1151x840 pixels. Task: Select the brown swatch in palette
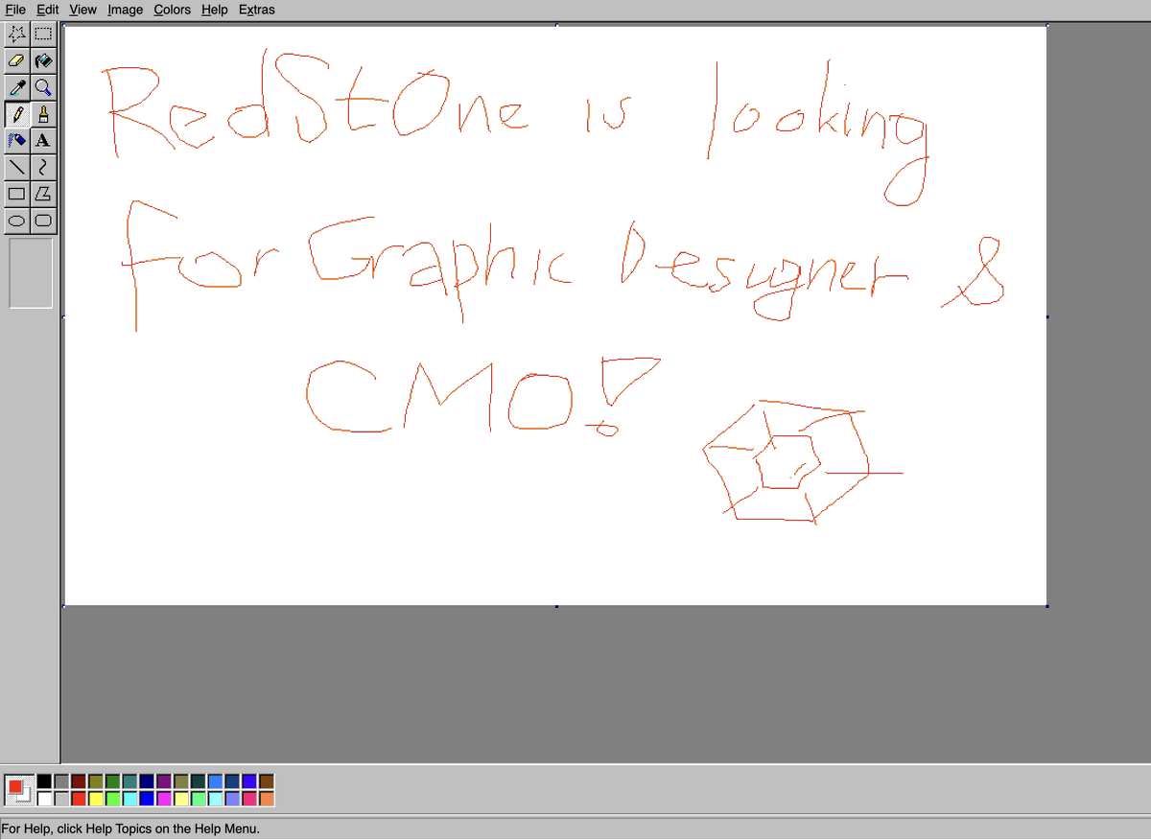click(x=267, y=782)
